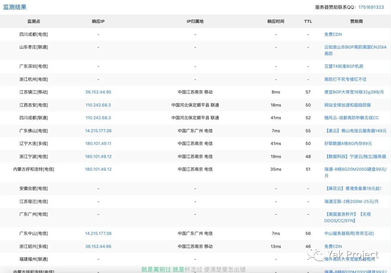Screen dimensions: 391x273
Task: Click the 响应时间 column header
Action: pos(276,21)
